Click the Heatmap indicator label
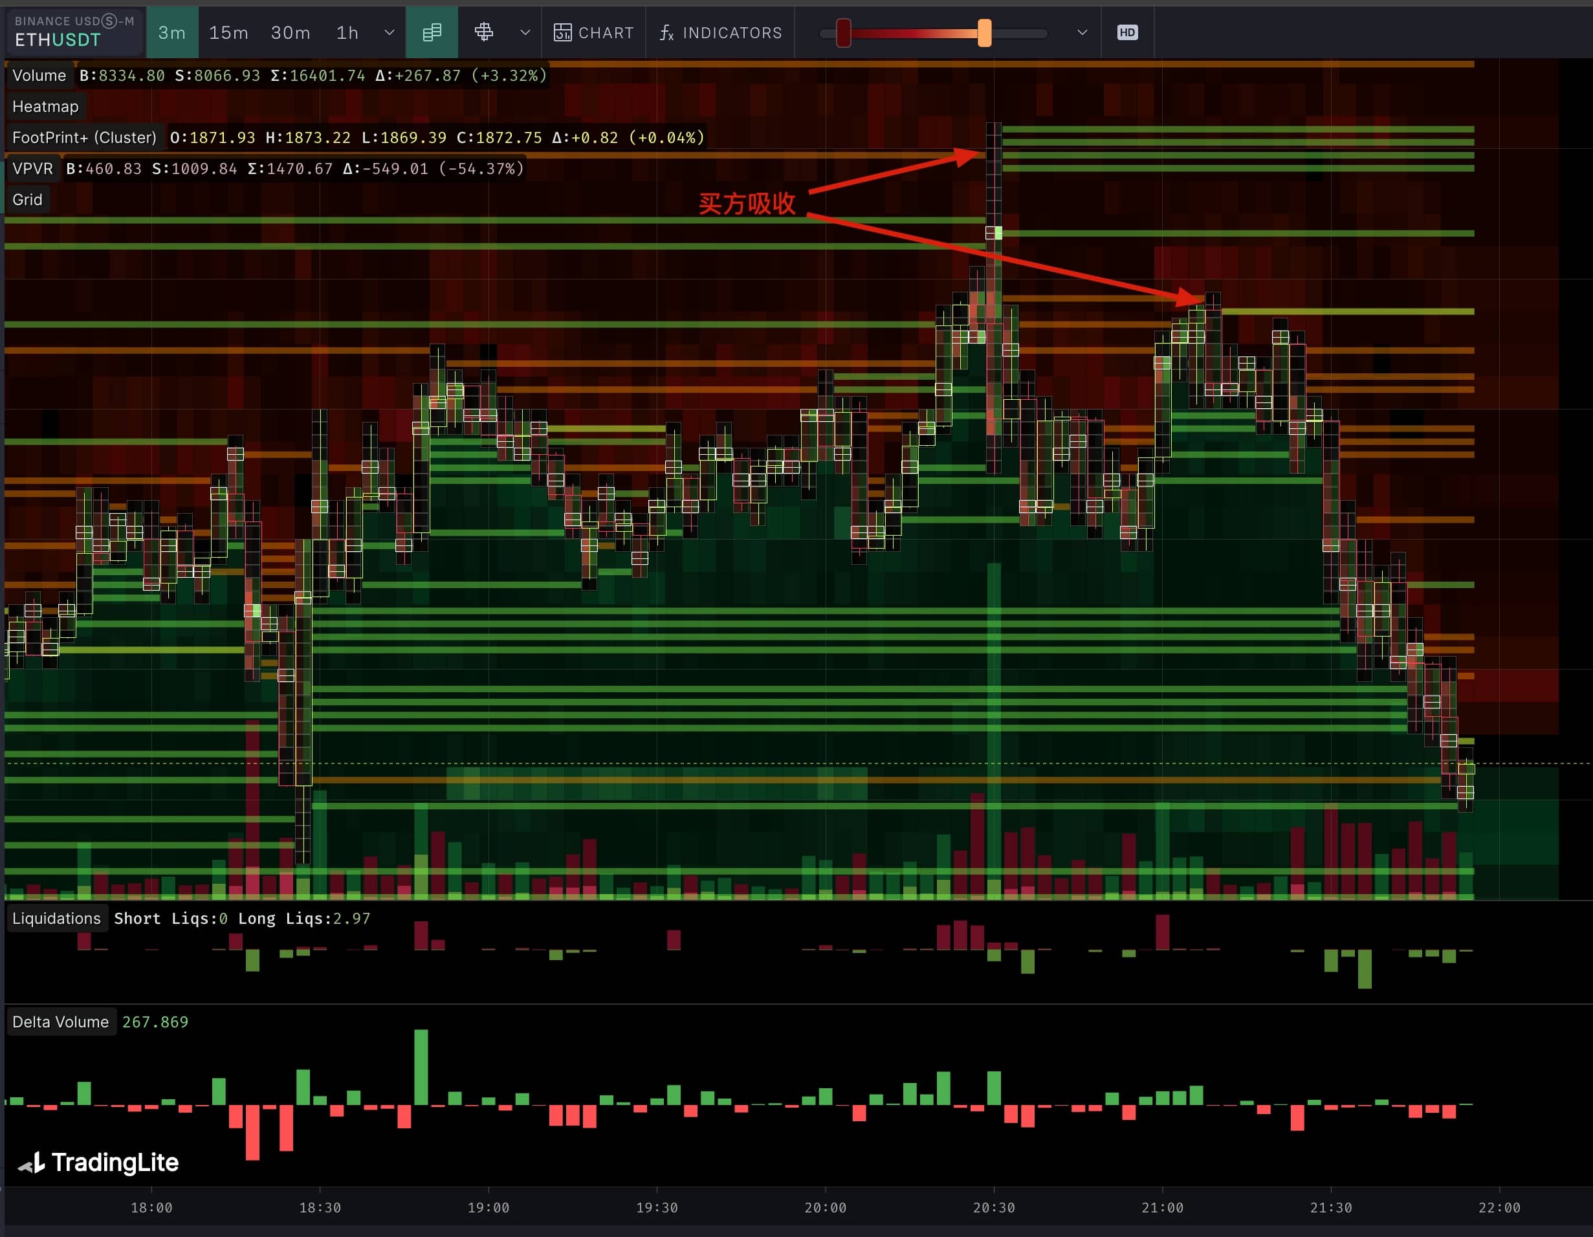This screenshot has height=1237, width=1593. click(45, 107)
